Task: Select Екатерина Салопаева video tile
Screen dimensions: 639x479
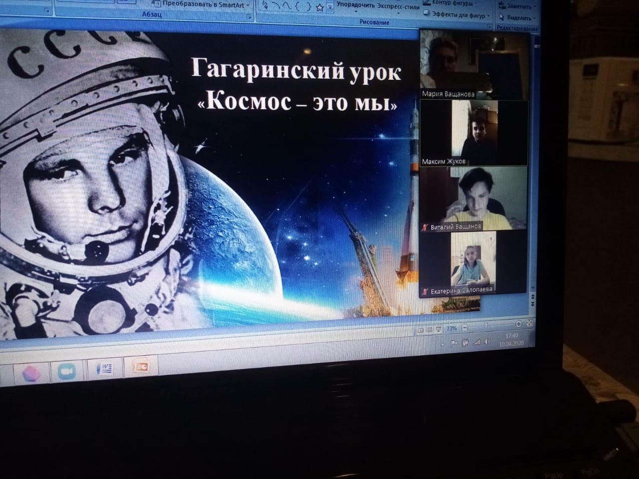Action: pos(473,262)
